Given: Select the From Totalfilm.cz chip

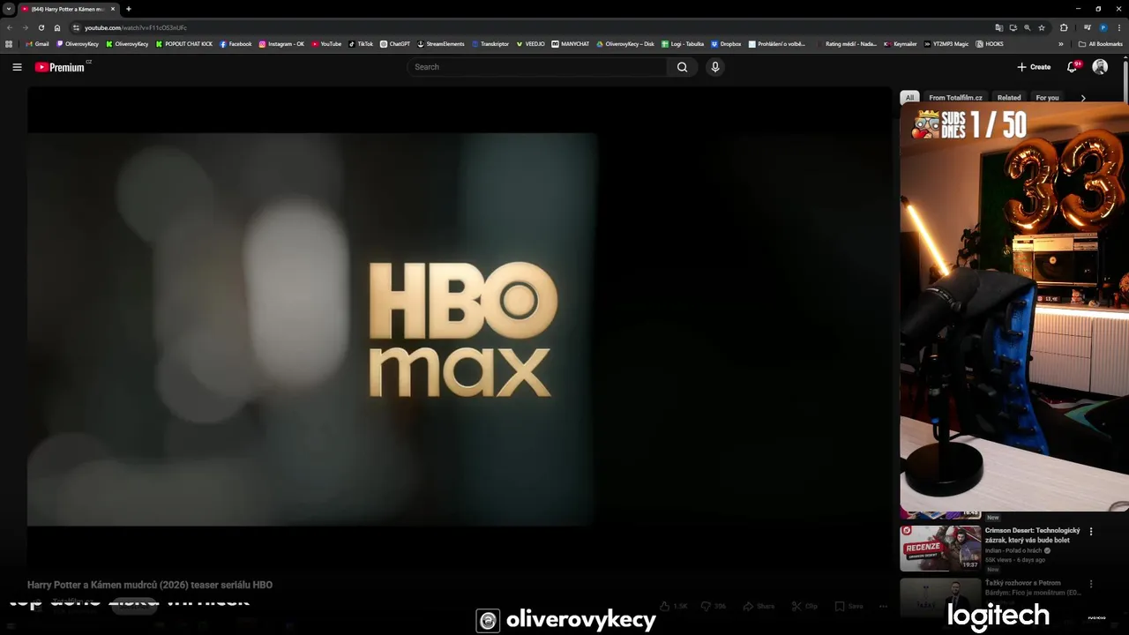Looking at the screenshot, I should click(955, 98).
